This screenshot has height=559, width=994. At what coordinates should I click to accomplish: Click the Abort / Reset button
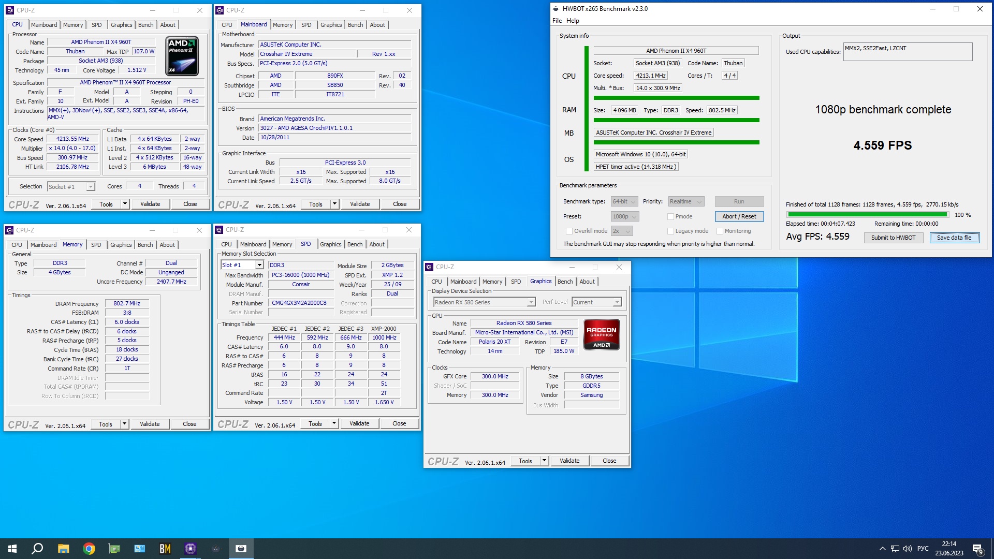pyautogui.click(x=739, y=216)
